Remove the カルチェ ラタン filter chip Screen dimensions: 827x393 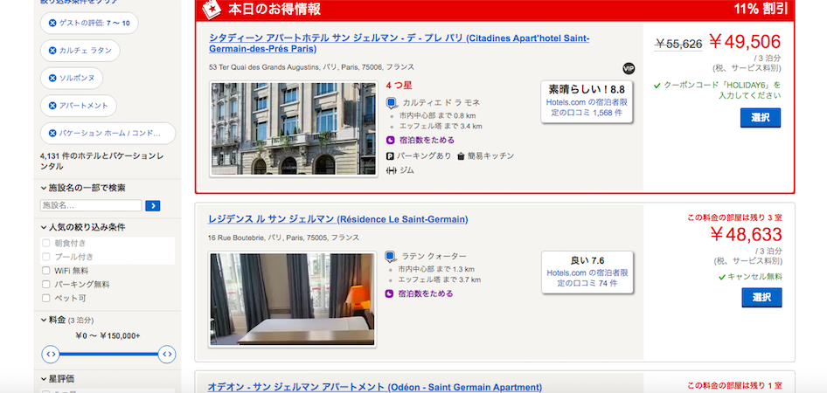52,51
